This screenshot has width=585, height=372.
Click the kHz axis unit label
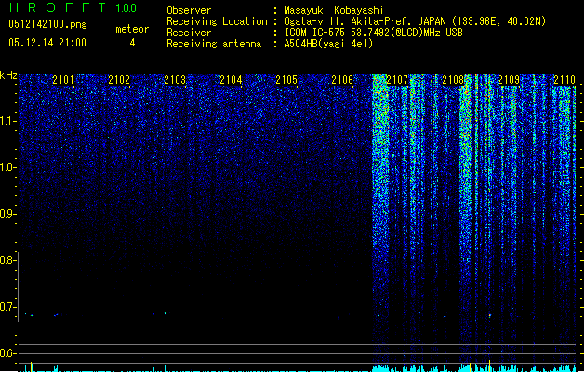coord(8,75)
